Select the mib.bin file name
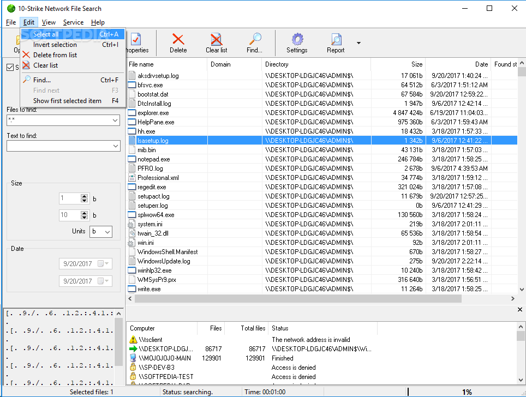Screen dimensions: 526x397 147,150
